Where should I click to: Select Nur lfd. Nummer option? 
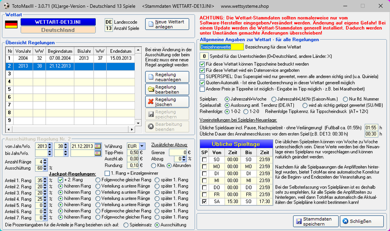(345, 99)
